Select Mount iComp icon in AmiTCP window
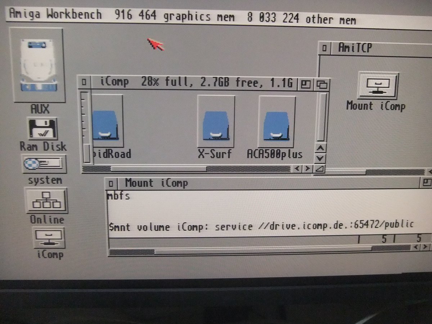The height and width of the screenshot is (324, 432). pyautogui.click(x=378, y=86)
